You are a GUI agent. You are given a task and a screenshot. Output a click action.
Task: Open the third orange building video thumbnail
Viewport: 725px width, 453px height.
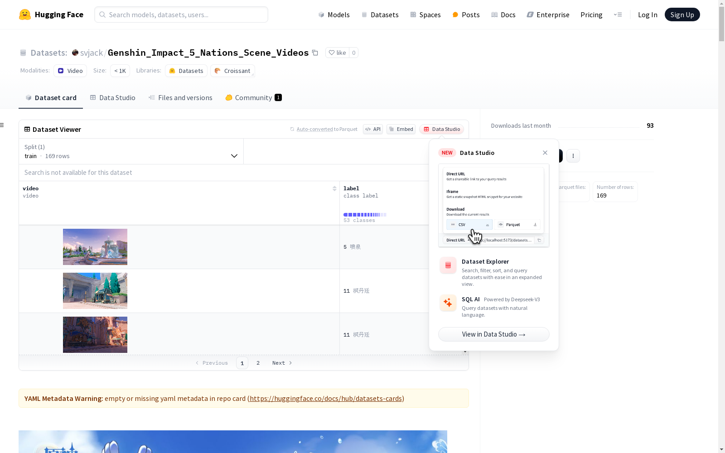point(95,335)
